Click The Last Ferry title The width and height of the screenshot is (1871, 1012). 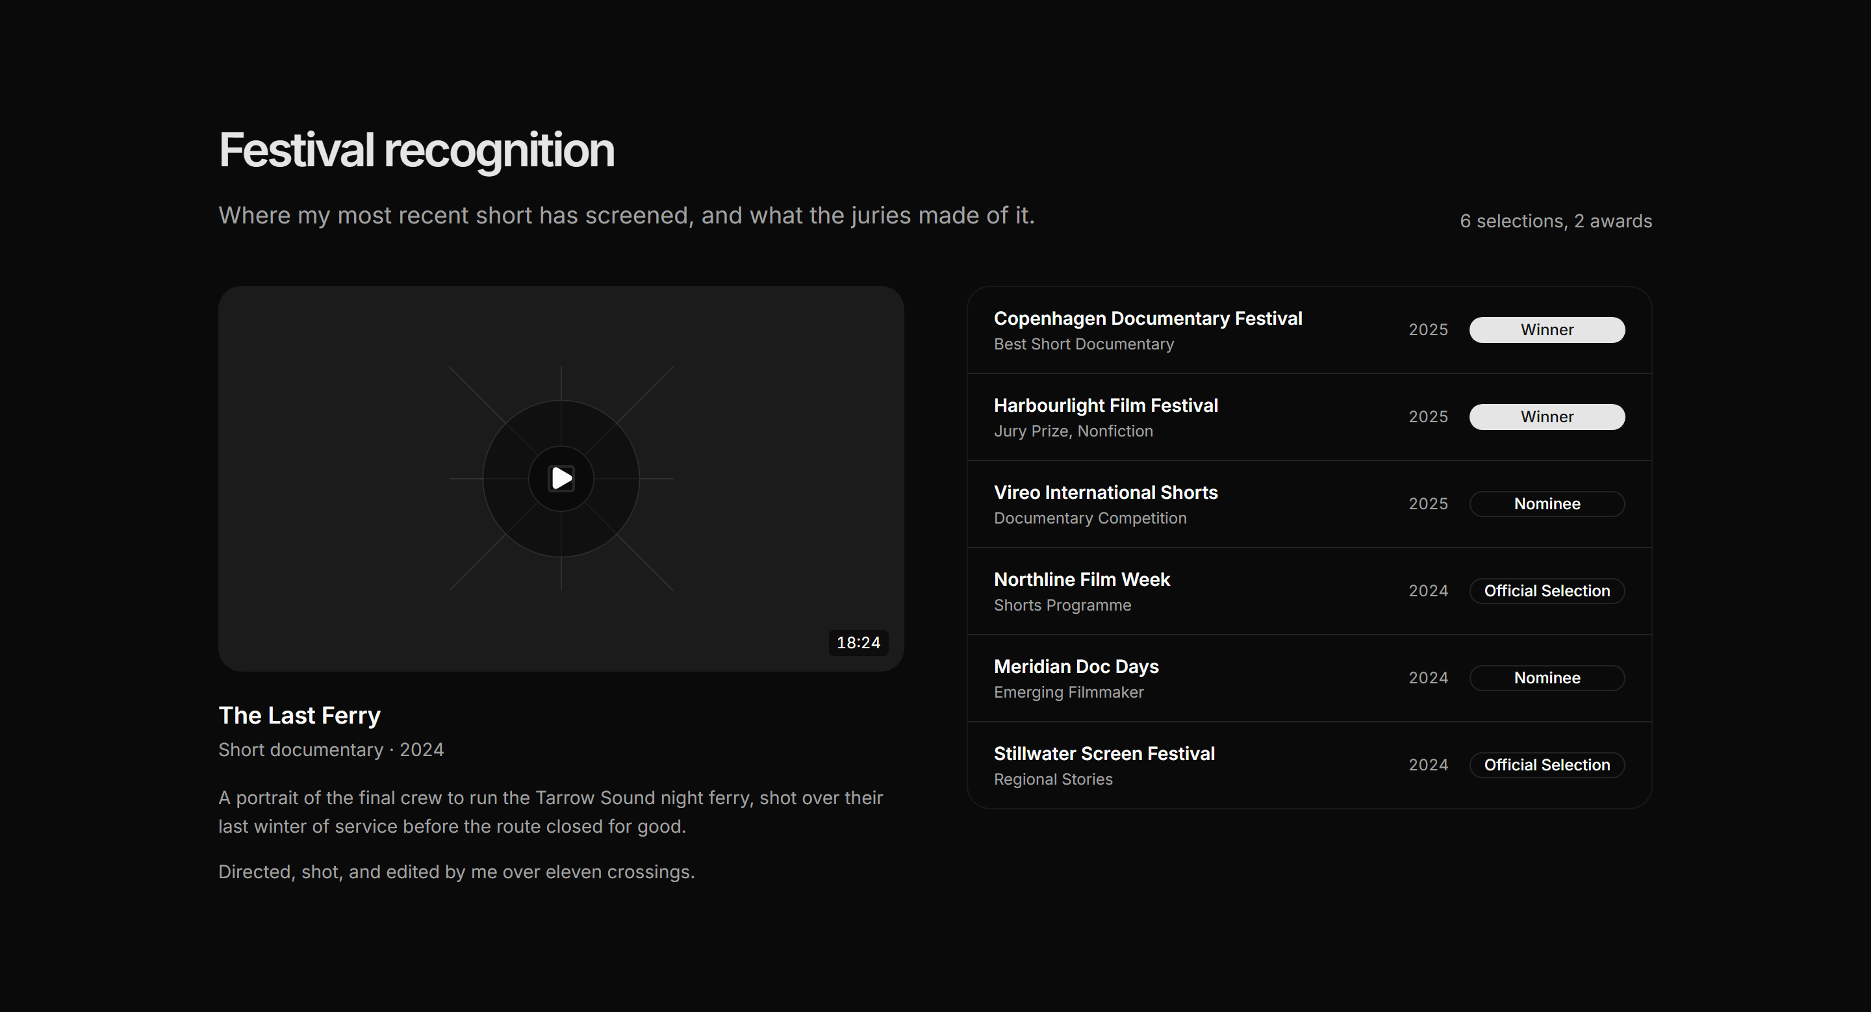299,716
